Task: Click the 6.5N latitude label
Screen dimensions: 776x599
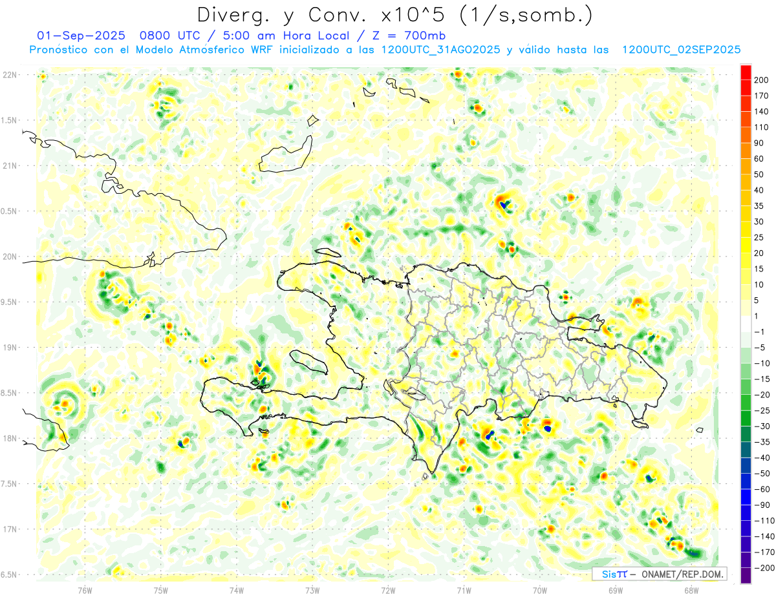Action: click(8, 575)
